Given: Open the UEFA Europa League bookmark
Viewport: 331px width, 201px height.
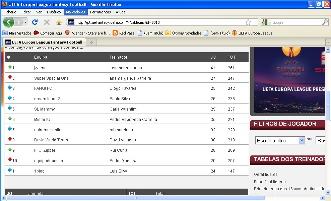Looking at the screenshot, I should point(252,33).
